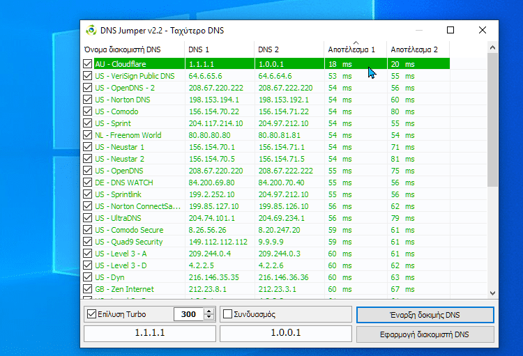This screenshot has height=356, width=523.
Task: Decrease the Turbo value with down arrow
Action: click(x=209, y=317)
